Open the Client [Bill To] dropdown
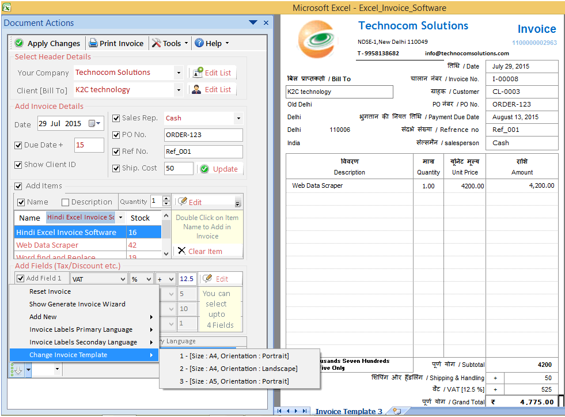 [177, 90]
